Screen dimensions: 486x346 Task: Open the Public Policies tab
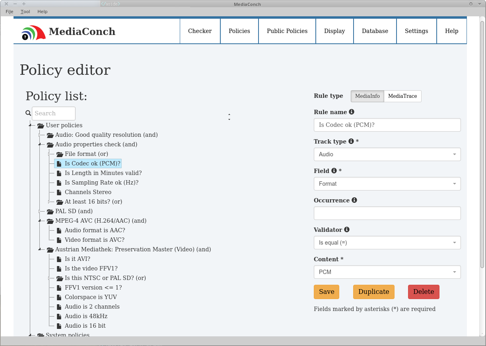point(287,31)
